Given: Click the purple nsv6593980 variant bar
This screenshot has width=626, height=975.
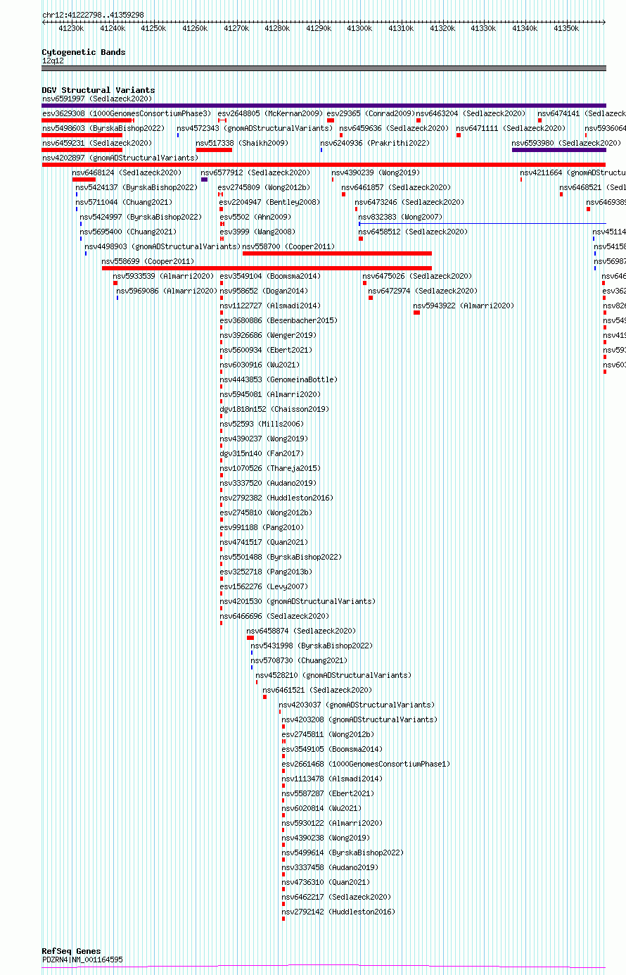Looking at the screenshot, I should (x=558, y=149).
